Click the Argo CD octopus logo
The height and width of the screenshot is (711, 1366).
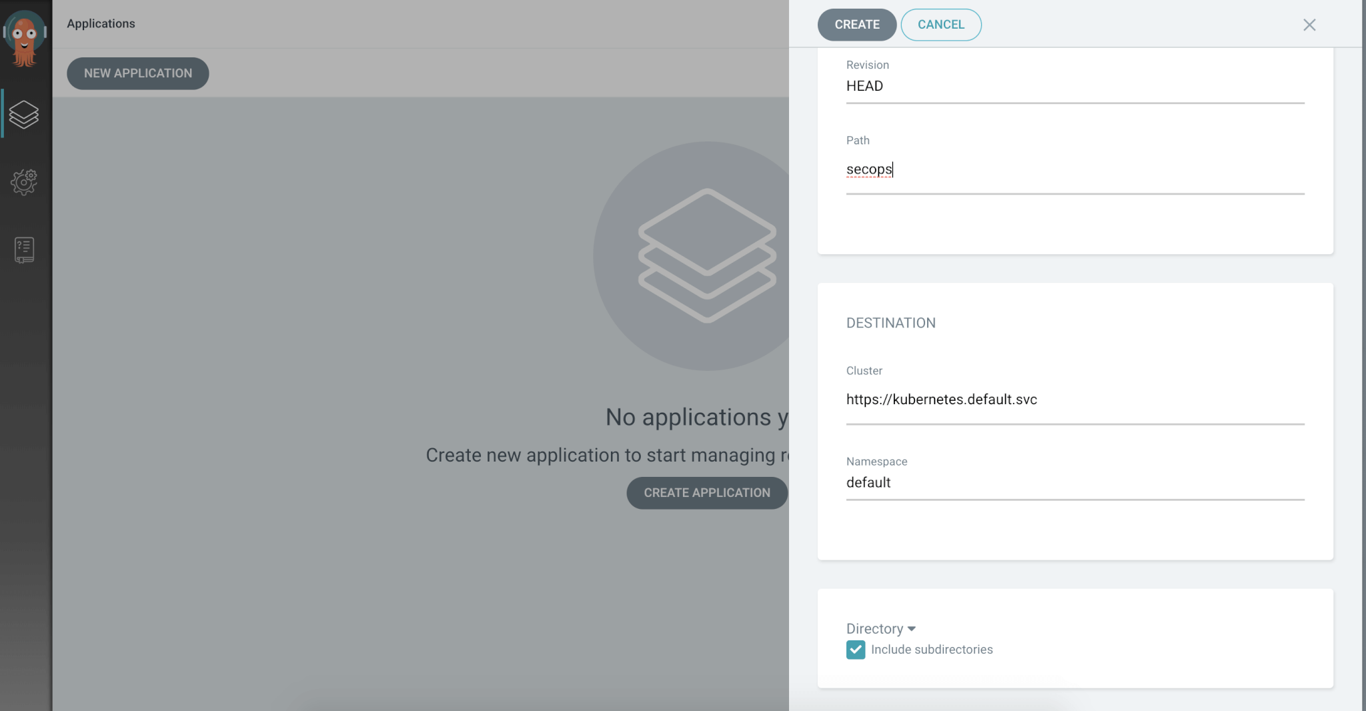click(25, 38)
